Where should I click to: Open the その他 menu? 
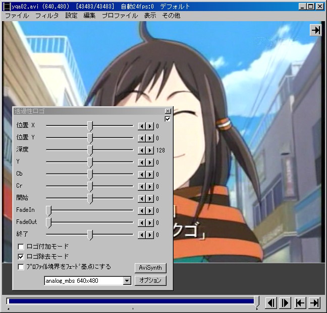(x=171, y=16)
